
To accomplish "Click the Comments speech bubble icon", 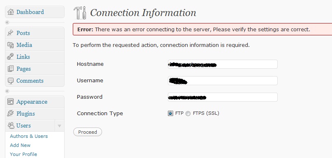I will coord(10,81).
